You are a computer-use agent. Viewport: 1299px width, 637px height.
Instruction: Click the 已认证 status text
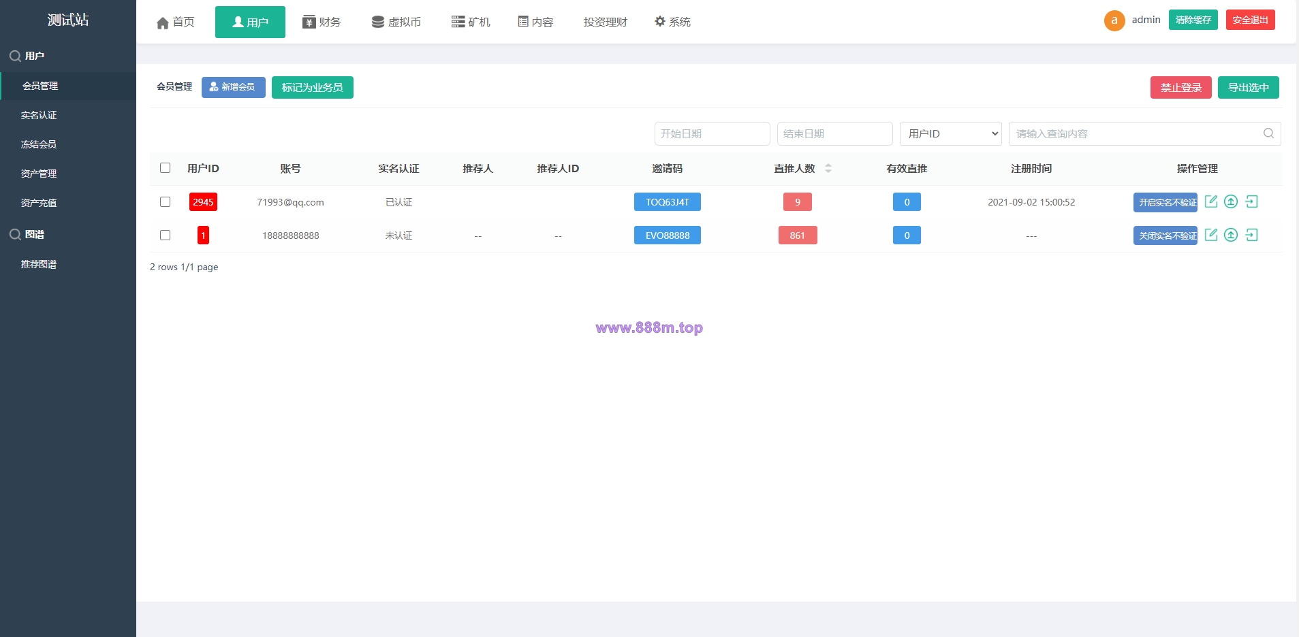[399, 202]
